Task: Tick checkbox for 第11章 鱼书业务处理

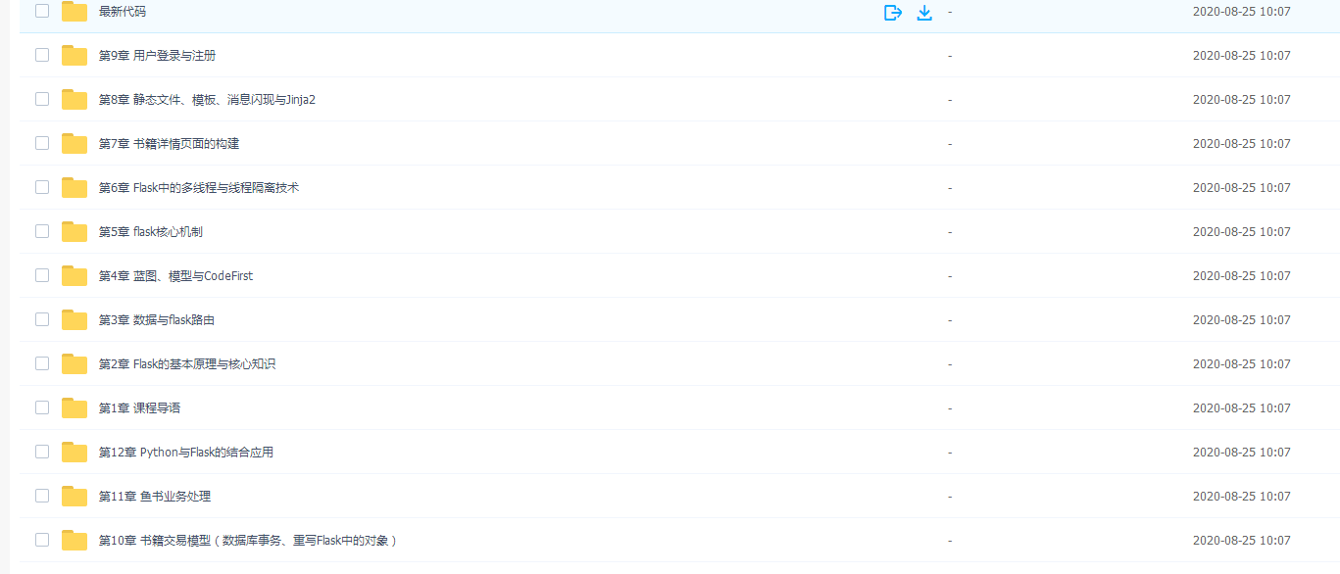Action: [42, 496]
